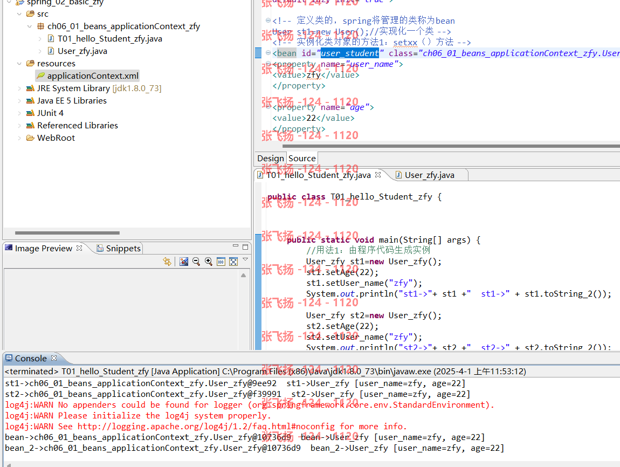This screenshot has width=620, height=467.
Task: Close the T01_hello_Student_zfy.java editor tab
Action: (377, 174)
